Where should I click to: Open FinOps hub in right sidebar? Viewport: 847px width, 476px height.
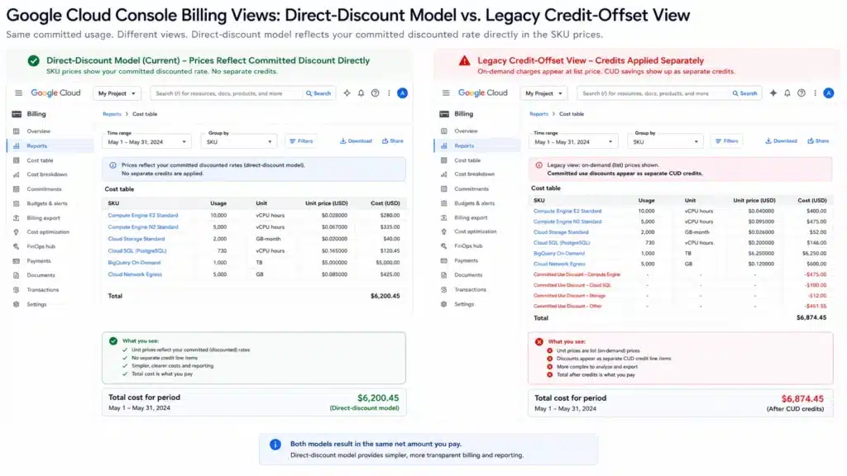(468, 246)
